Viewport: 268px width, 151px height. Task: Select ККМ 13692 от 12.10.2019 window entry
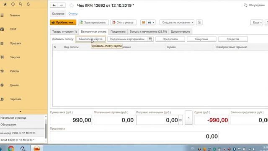coord(22,140)
